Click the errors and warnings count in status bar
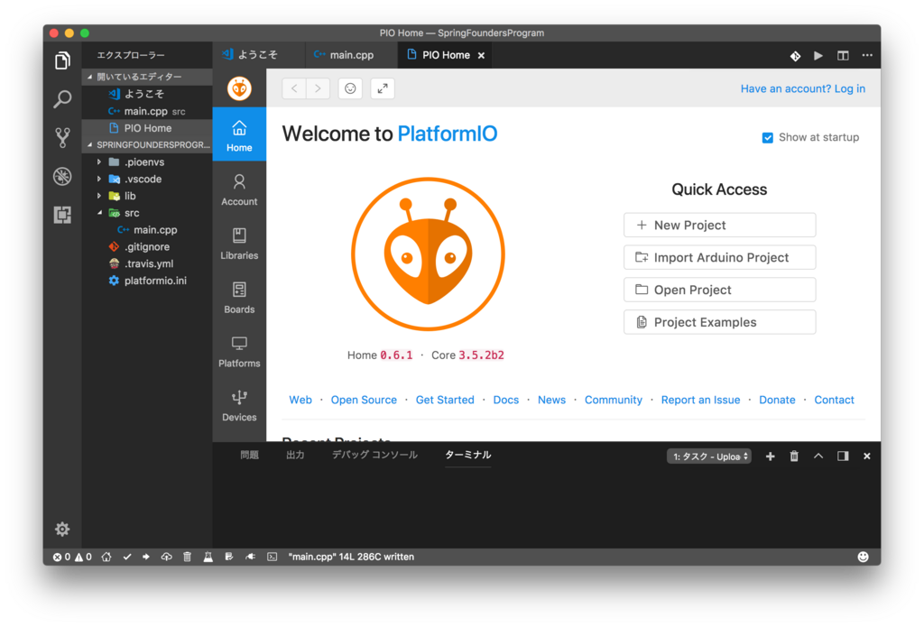This screenshot has width=924, height=627. click(x=72, y=557)
